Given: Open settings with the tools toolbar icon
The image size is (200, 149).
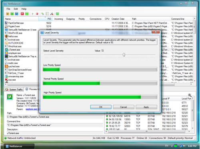Looking at the screenshot, I should [x=52, y=14].
